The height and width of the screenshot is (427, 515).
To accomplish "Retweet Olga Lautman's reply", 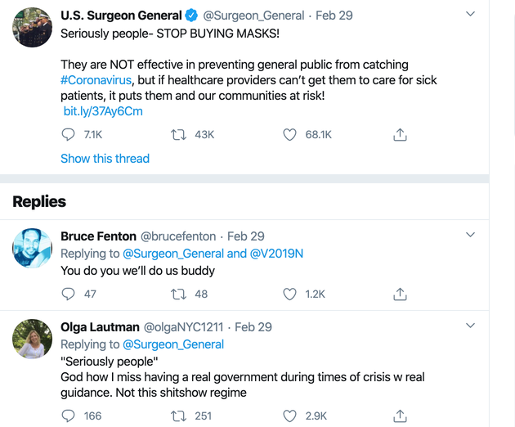I will 178,416.
